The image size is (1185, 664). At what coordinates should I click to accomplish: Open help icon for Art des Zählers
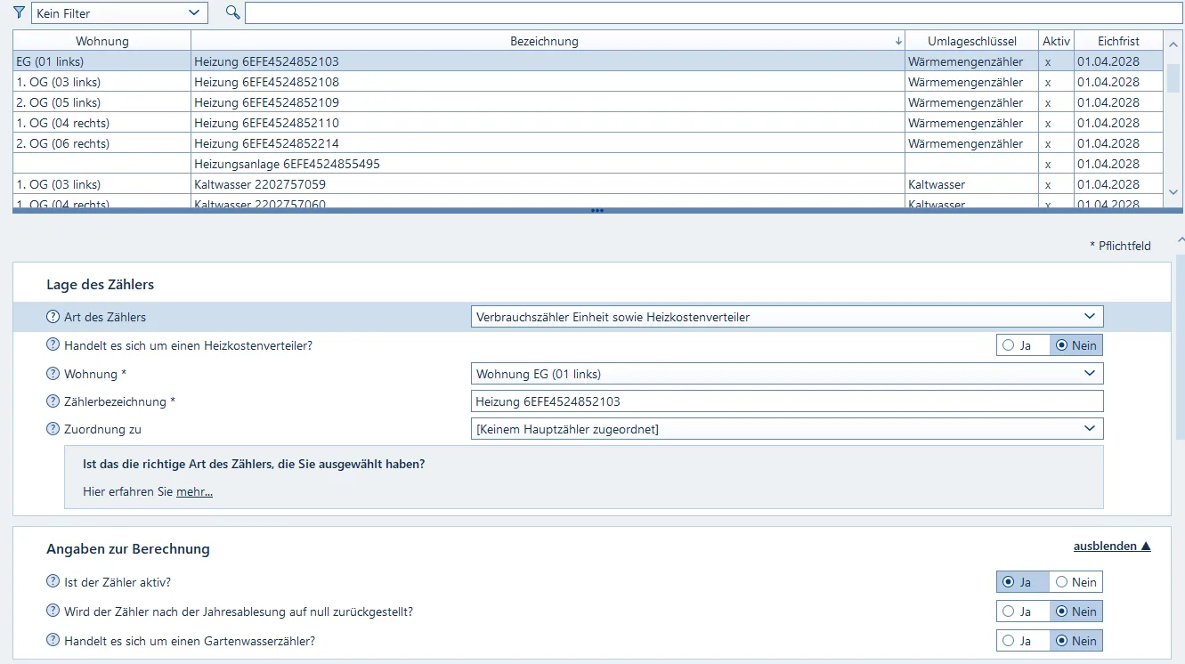coord(53,317)
